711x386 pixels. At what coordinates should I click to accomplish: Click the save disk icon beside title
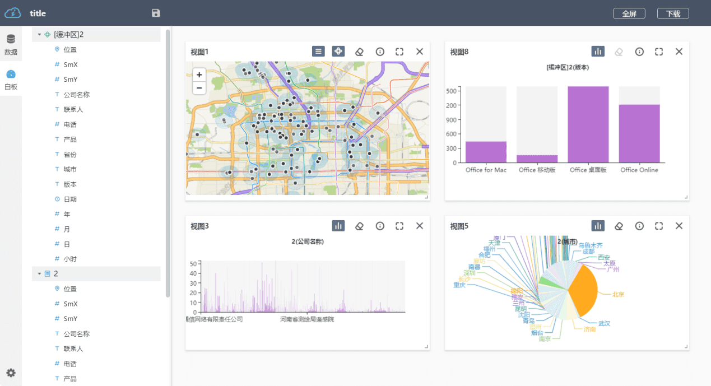tap(156, 13)
